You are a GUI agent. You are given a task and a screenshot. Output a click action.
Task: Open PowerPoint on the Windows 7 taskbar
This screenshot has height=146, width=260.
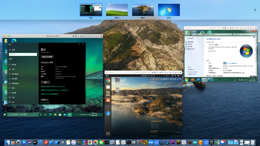coord(192,80)
